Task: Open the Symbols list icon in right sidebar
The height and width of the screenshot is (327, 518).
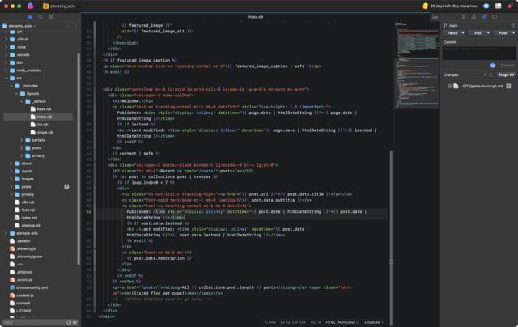Action: (x=463, y=16)
